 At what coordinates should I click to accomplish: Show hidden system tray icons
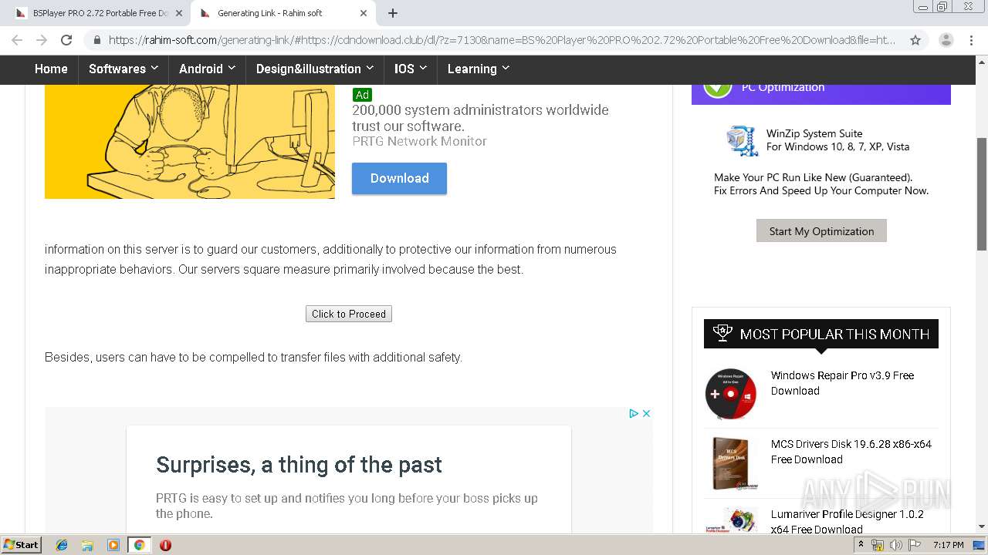coord(861,545)
